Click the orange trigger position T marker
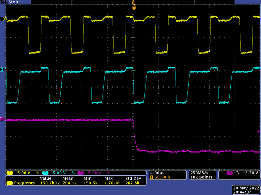261x195 pixels. tap(133, 7)
